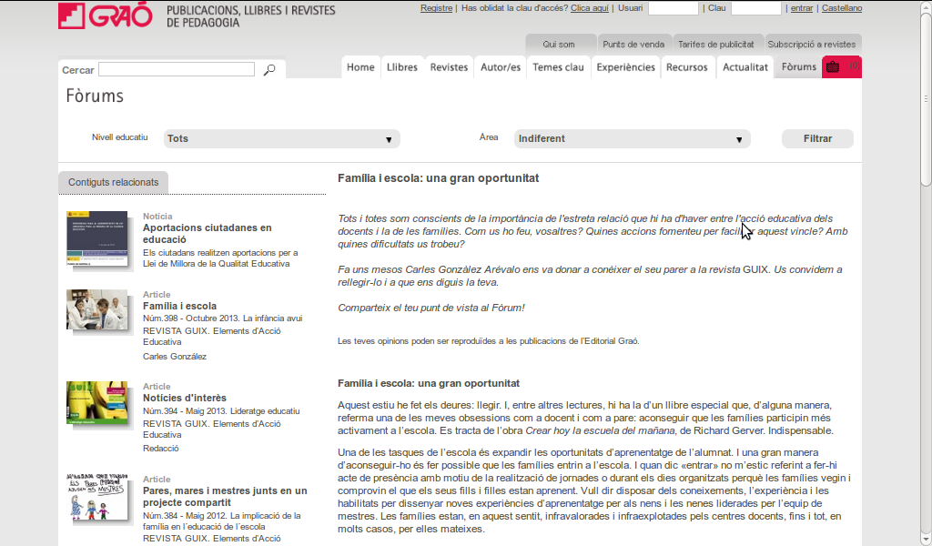Open the Notícies d'interès article
The width and height of the screenshot is (932, 546).
point(184,398)
